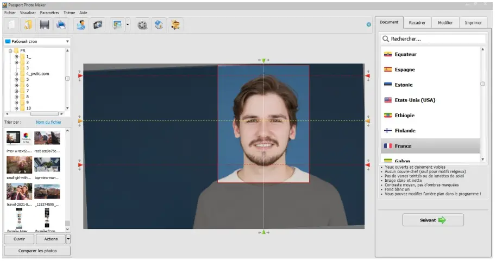Screen dimensions: 496x261
Task: Open the Visualiser menu
Action: (28, 12)
